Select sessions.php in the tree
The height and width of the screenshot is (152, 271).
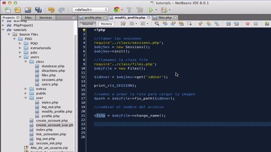coord(52,80)
